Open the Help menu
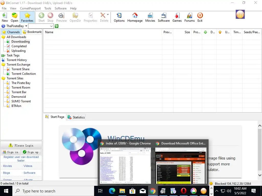Image resolution: width=262 pixels, height=196 pixels. [73, 8]
